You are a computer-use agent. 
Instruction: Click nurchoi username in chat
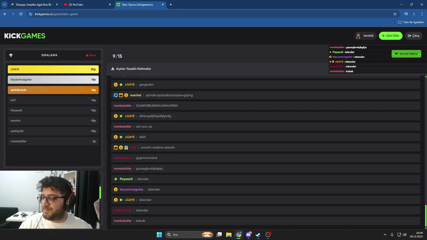point(135,95)
